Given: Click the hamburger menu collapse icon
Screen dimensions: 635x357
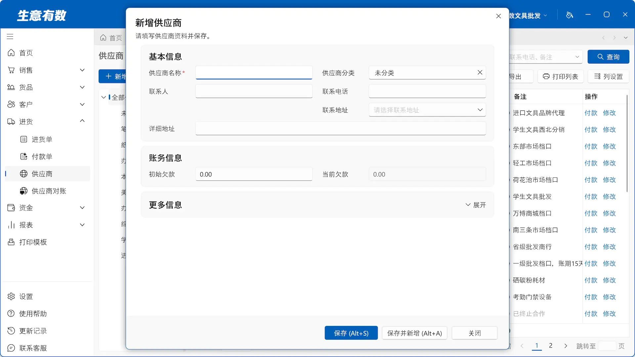Looking at the screenshot, I should [x=10, y=36].
